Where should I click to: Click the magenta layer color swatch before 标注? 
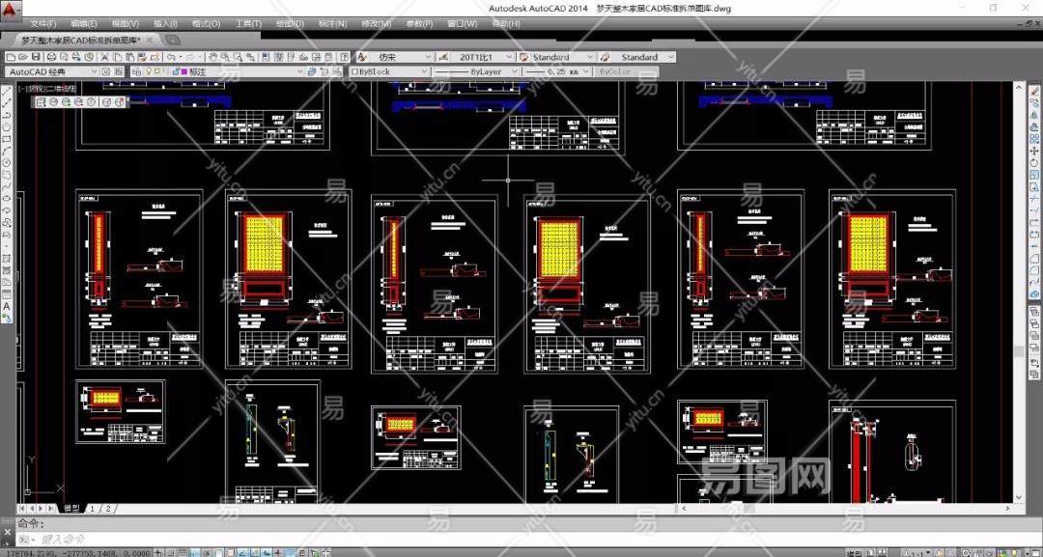point(184,71)
